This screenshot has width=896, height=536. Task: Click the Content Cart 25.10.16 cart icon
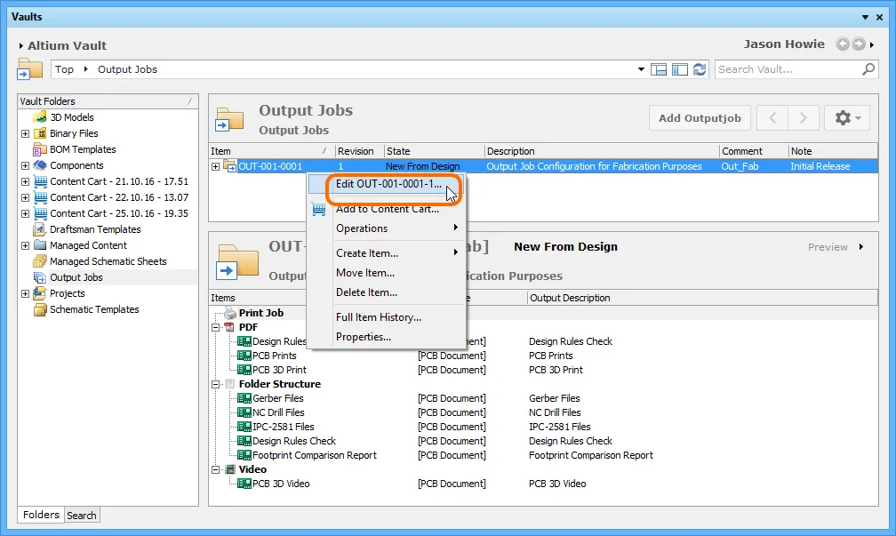point(40,213)
